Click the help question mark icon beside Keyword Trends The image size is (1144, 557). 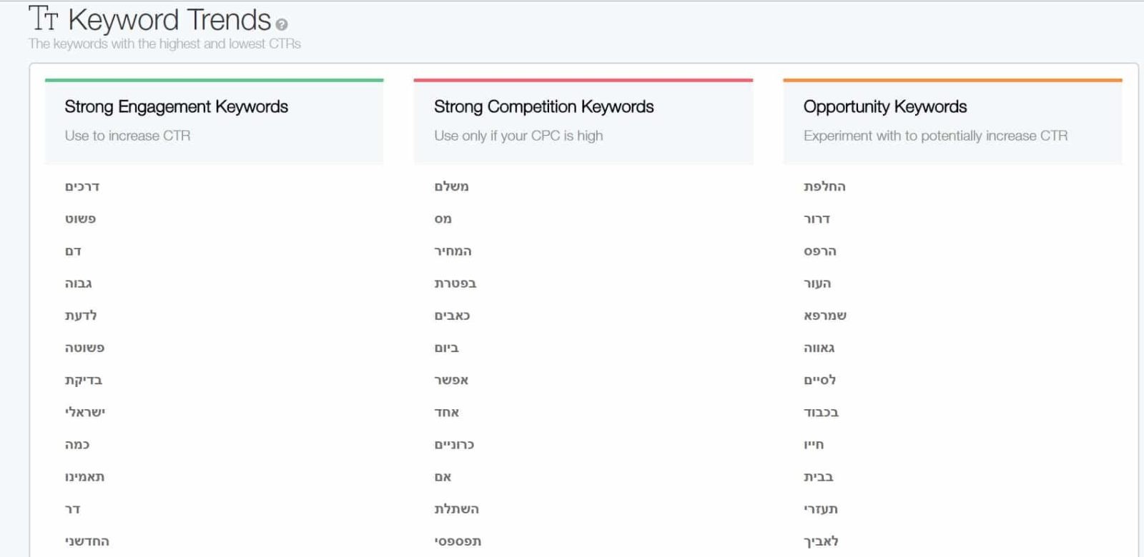[x=281, y=25]
